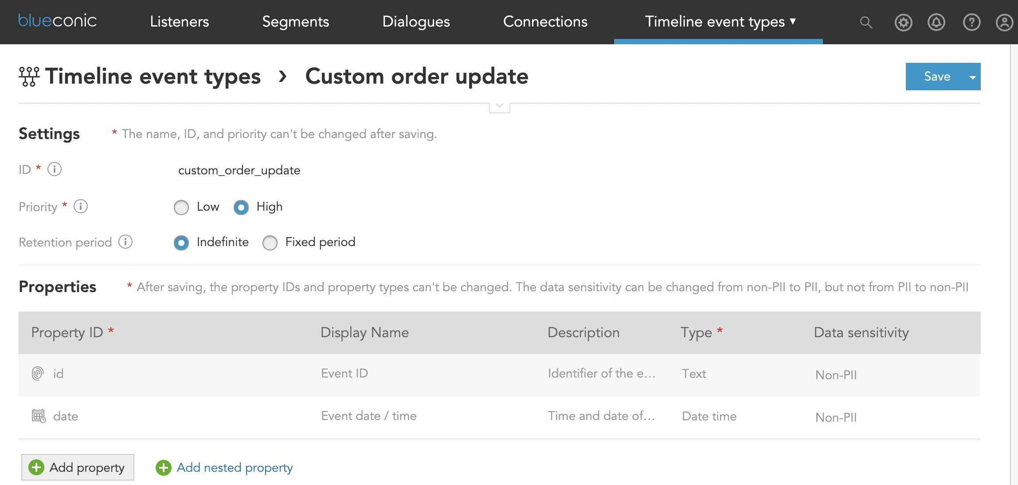Click the Timeline event types icon

(x=29, y=77)
